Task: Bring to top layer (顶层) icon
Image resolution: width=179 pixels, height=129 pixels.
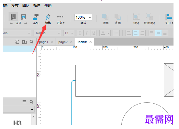Action: pos(105,17)
